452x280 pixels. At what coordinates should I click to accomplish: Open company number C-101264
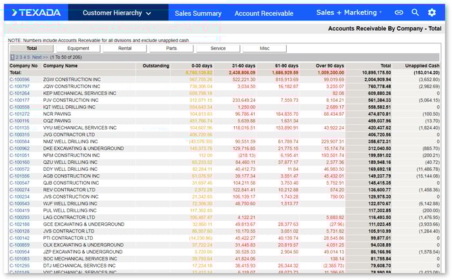(x=19, y=93)
